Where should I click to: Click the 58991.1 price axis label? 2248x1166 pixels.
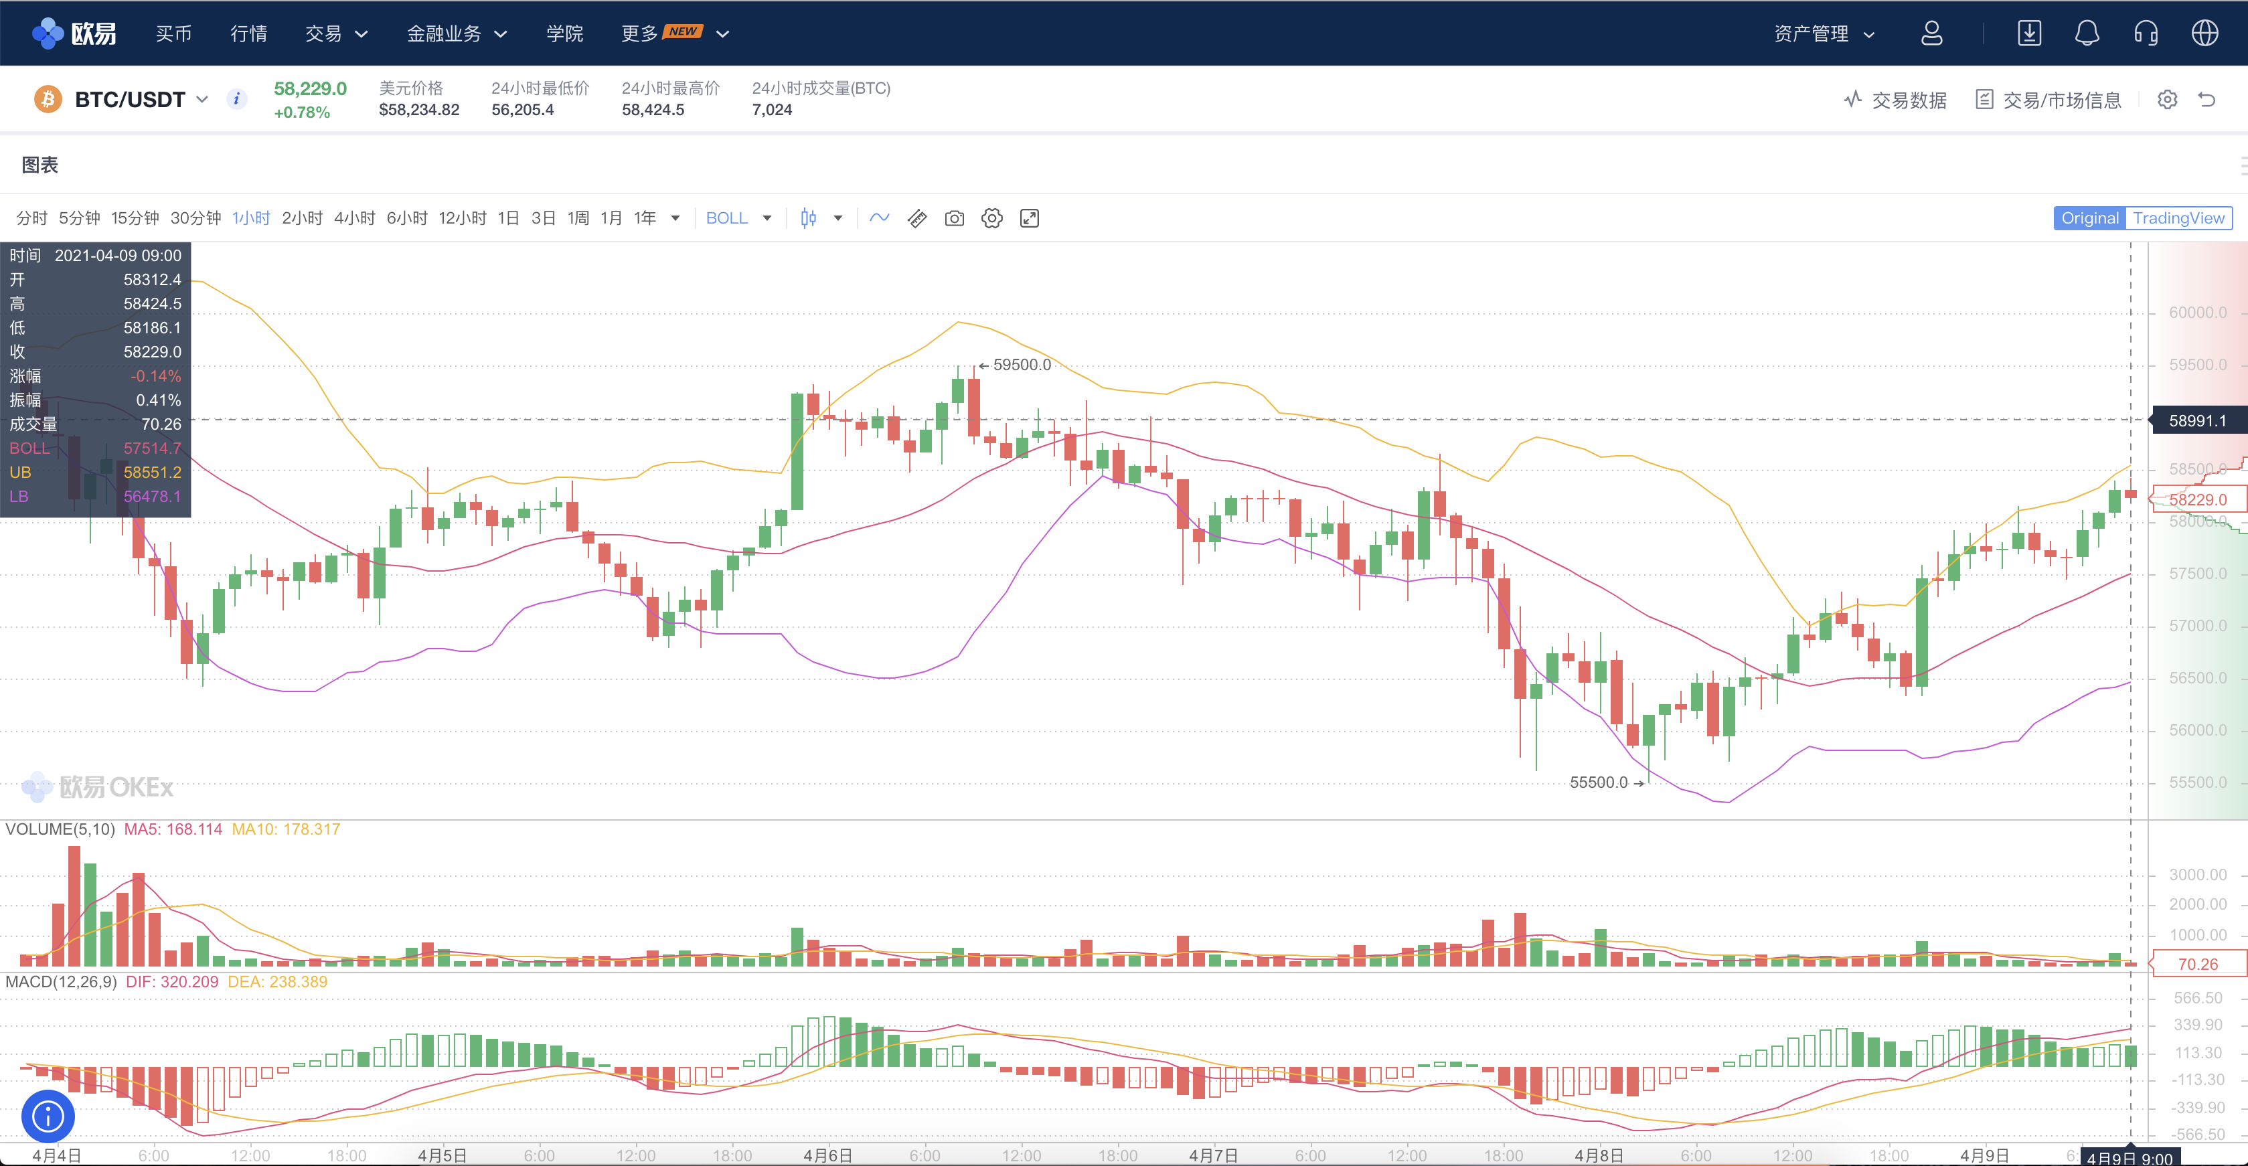point(2196,420)
